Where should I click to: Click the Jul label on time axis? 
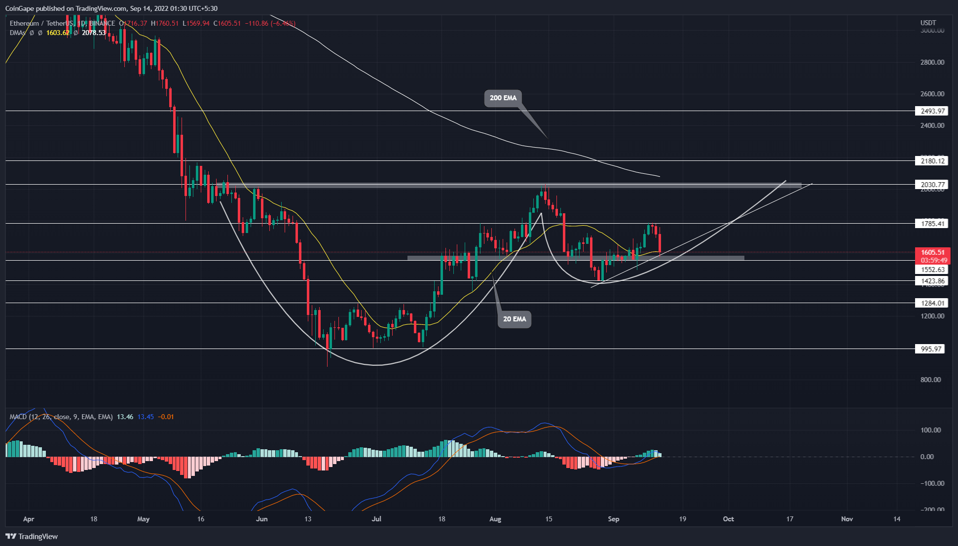[x=377, y=519]
